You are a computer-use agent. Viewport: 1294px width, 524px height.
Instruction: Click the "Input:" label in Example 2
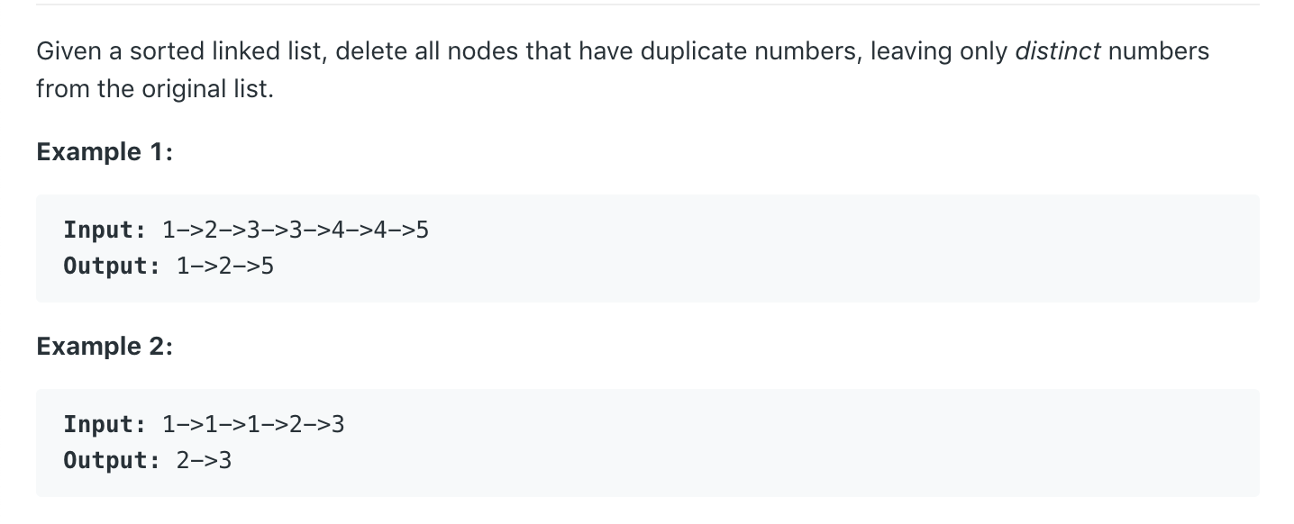(x=105, y=425)
